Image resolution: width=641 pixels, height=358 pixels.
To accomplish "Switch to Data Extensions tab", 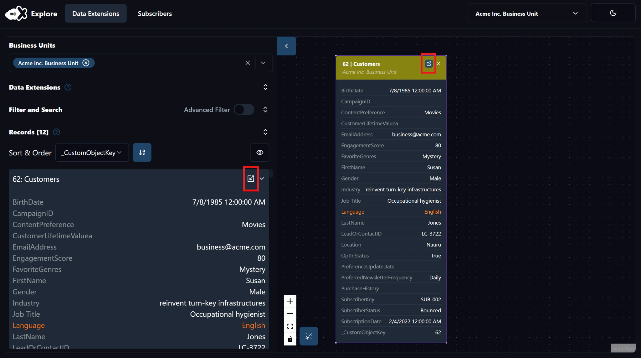I will [96, 13].
